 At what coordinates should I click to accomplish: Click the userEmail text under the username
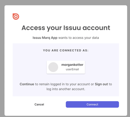72,69
